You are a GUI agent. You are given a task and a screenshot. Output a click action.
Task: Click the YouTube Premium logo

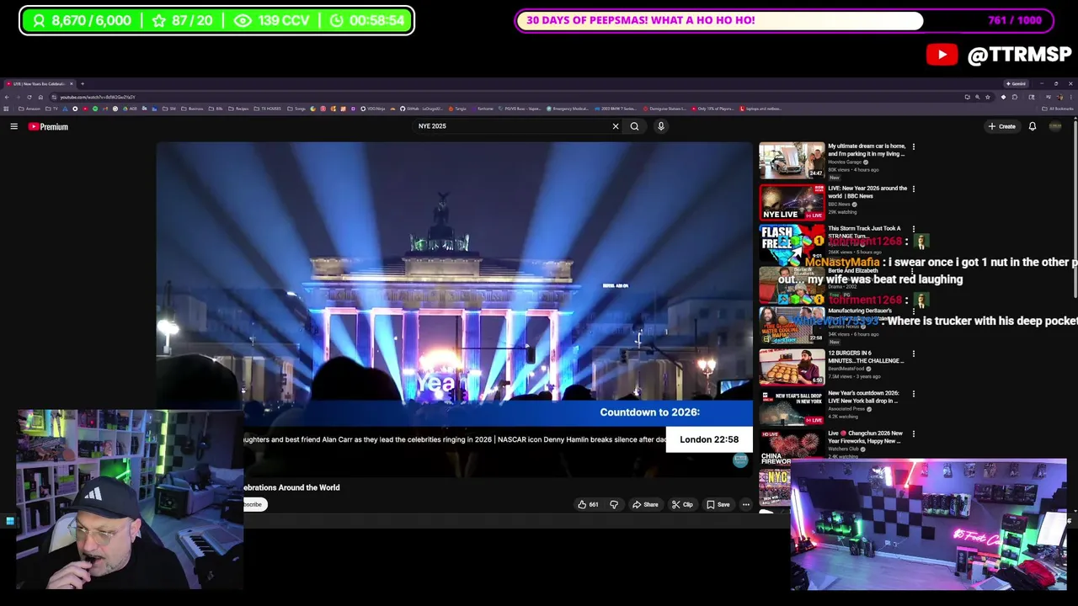(x=48, y=126)
